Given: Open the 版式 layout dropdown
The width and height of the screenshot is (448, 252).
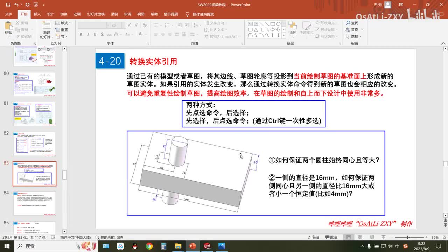Looking at the screenshot, I should (62, 23).
